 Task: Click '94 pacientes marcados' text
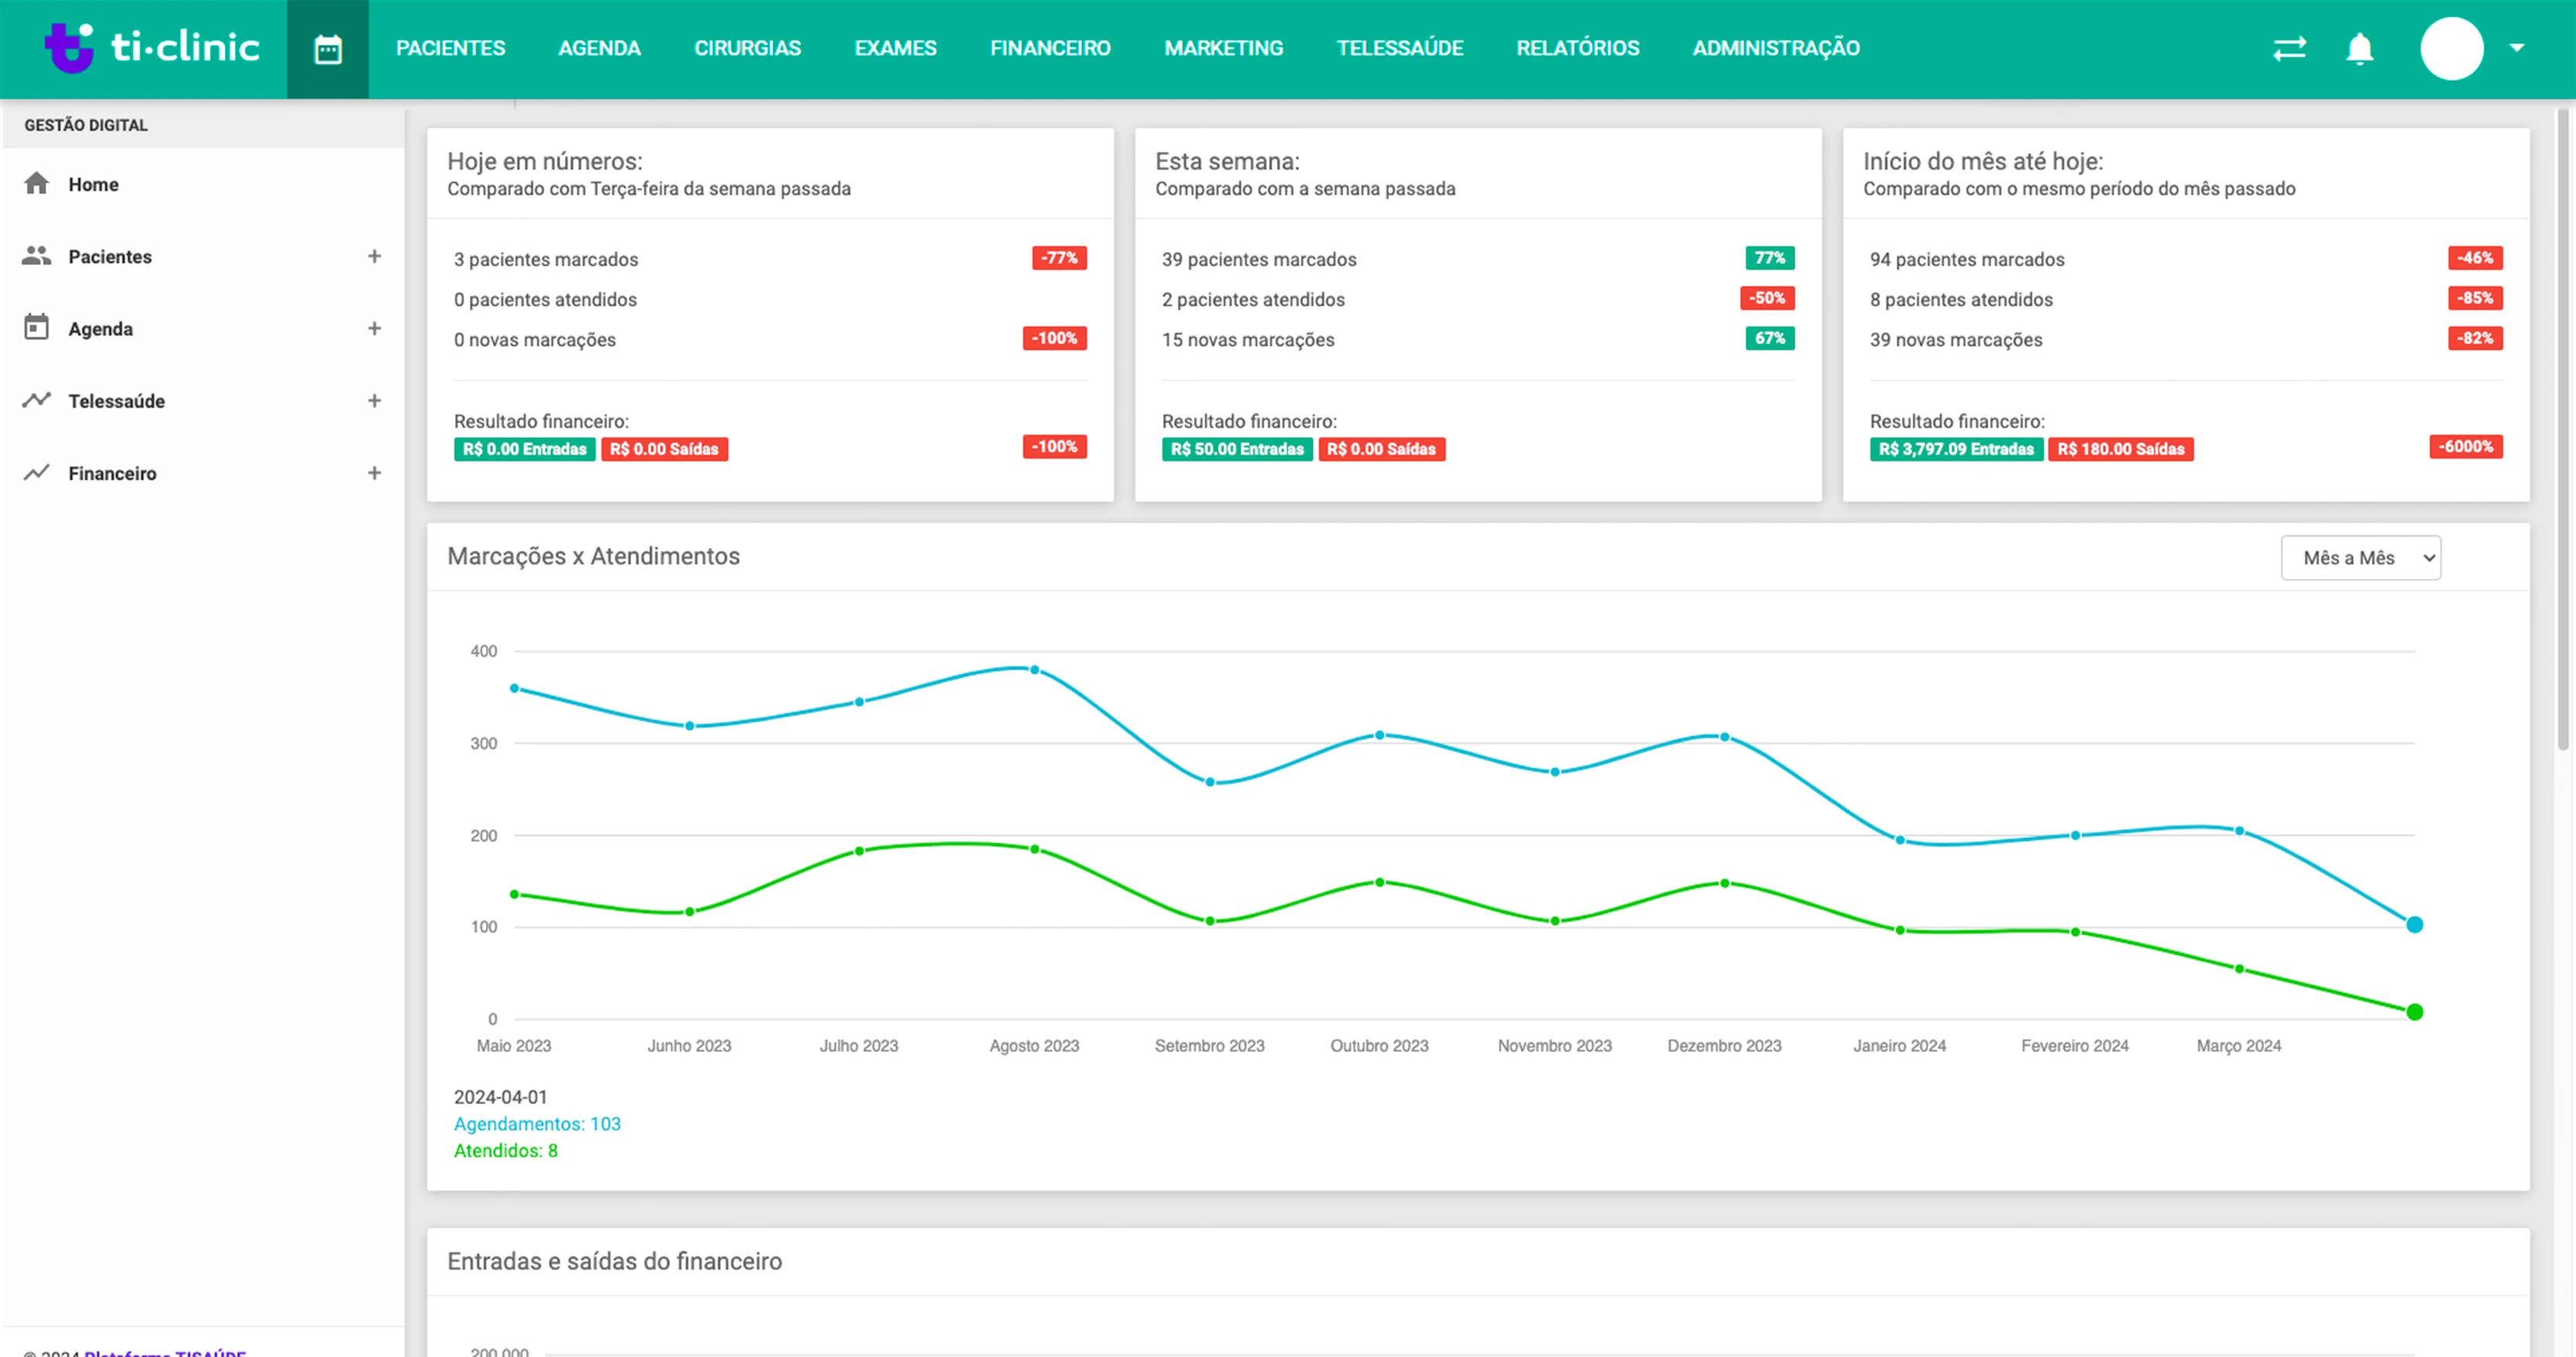coord(1967,259)
